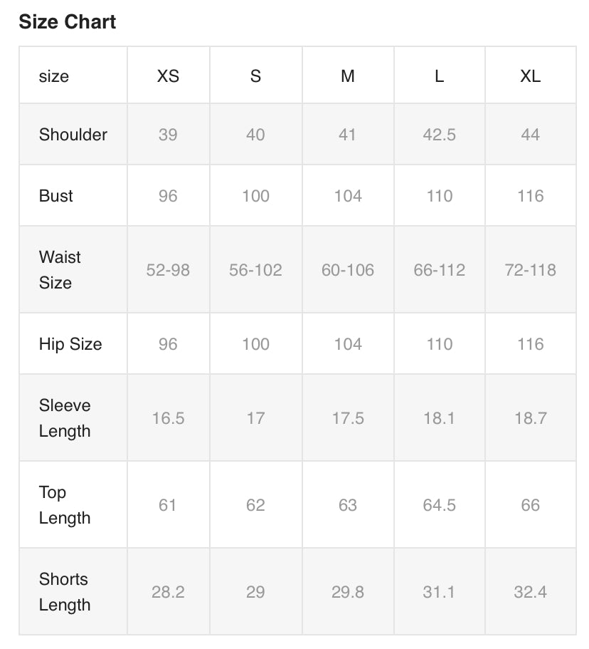Click the Shorts Length row label

coord(65,592)
